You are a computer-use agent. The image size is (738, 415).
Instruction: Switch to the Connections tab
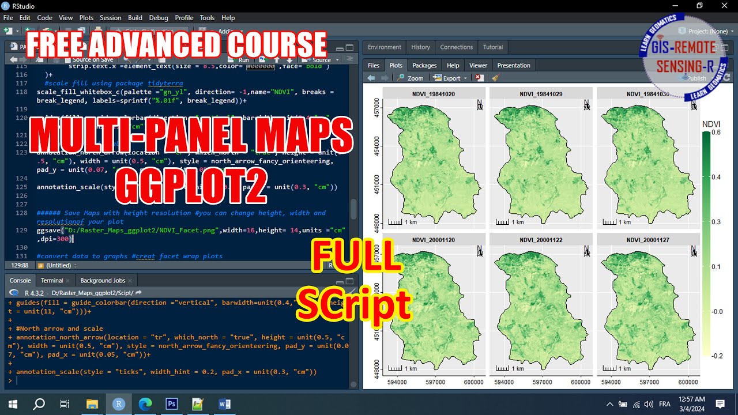[456, 47]
